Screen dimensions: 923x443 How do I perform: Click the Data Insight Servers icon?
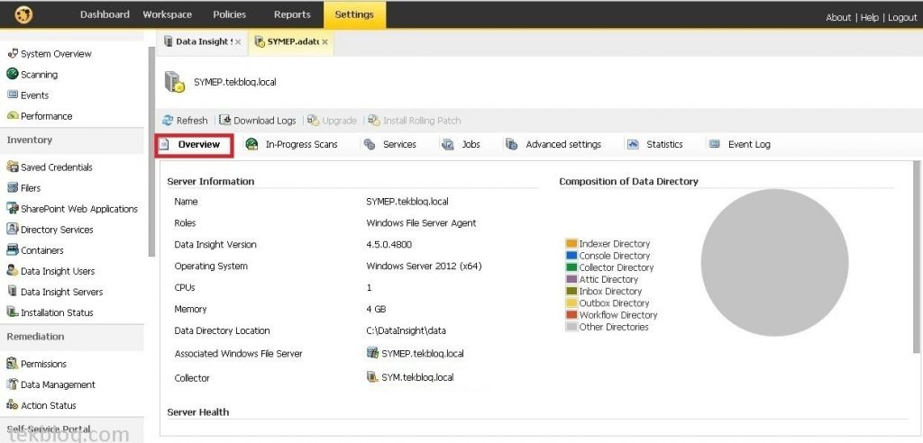pyautogui.click(x=13, y=291)
